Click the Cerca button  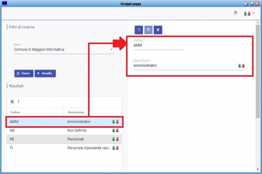[x=24, y=73]
